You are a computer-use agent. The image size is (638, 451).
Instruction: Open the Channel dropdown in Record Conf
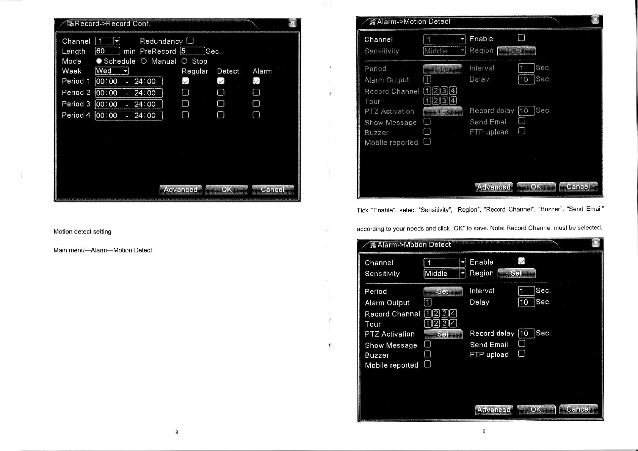117,41
